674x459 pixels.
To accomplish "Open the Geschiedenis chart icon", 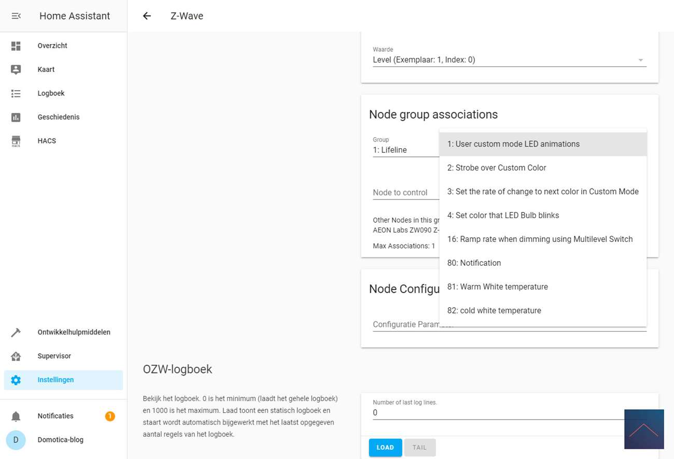I will (16, 118).
